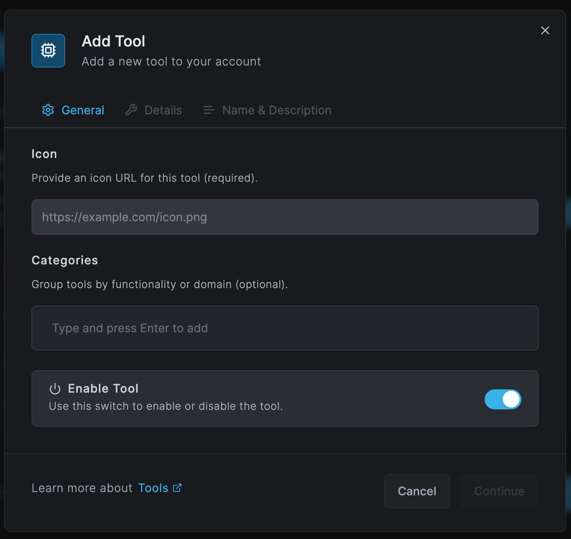The width and height of the screenshot is (571, 539).
Task: Click the external link icon beside Tools
Action: coord(177,487)
